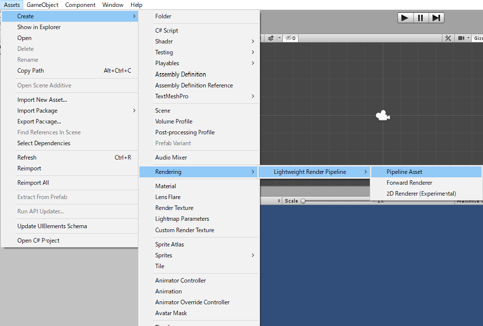
Task: Create a Post-processing Profile
Action: click(x=199, y=132)
